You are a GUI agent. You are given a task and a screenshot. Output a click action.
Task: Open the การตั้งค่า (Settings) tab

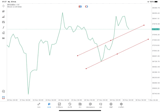pyautogui.click(x=121, y=105)
